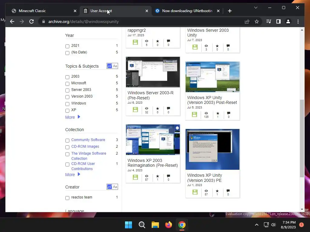The height and width of the screenshot is (232, 310).
Task: Open a new browser tab
Action: pyautogui.click(x=229, y=11)
